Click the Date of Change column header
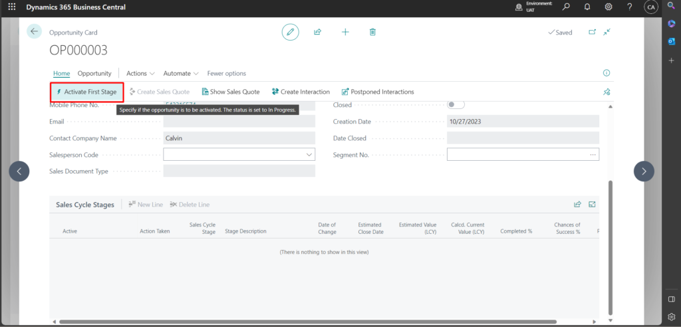Image resolution: width=681 pixels, height=327 pixels. [327, 229]
